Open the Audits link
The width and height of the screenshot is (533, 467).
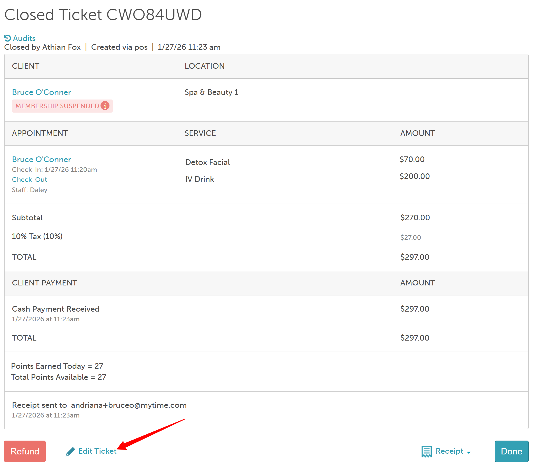[24, 38]
